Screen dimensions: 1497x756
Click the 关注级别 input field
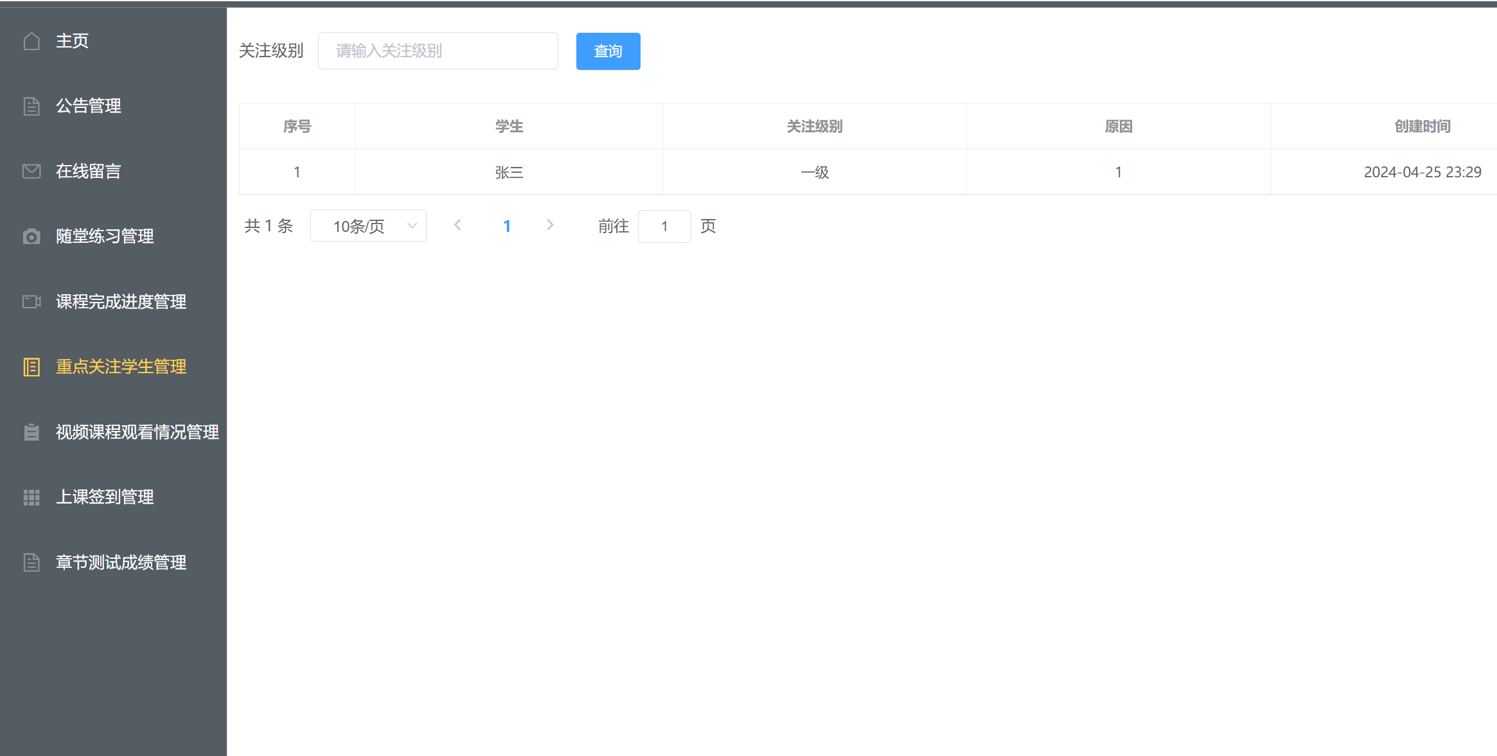[x=438, y=50]
